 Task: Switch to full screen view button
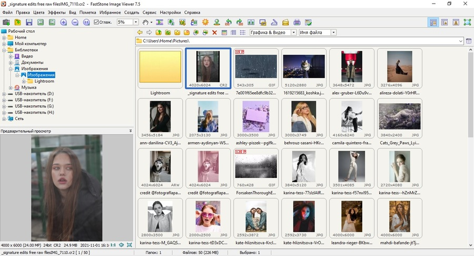[467, 22]
